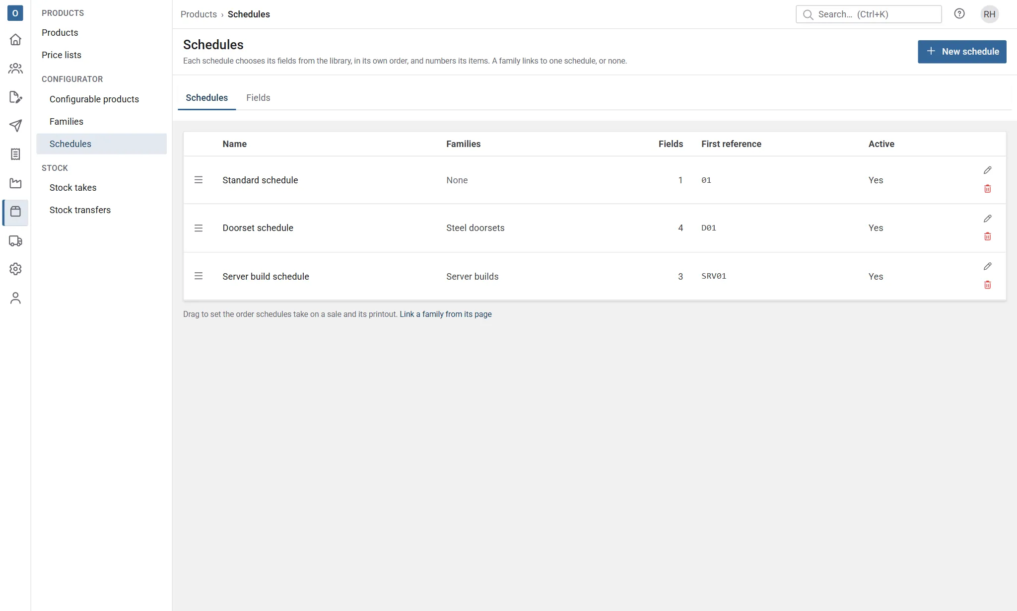Click the factory production icon
1017x611 pixels.
pyautogui.click(x=15, y=183)
